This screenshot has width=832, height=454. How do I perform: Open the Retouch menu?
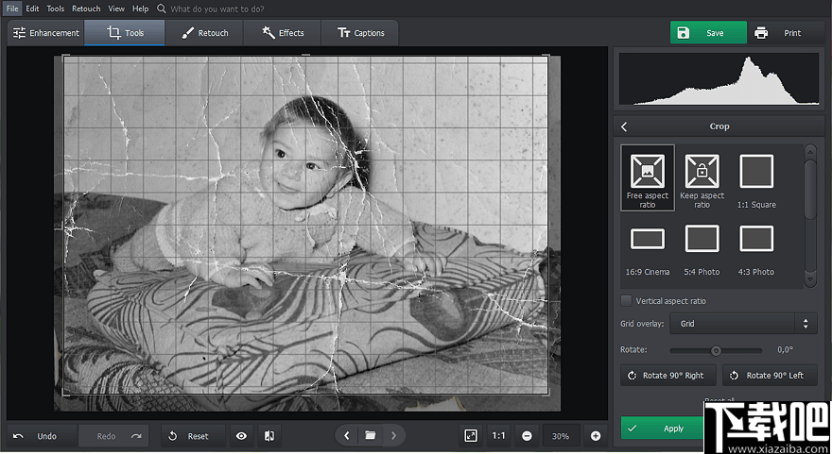86,9
